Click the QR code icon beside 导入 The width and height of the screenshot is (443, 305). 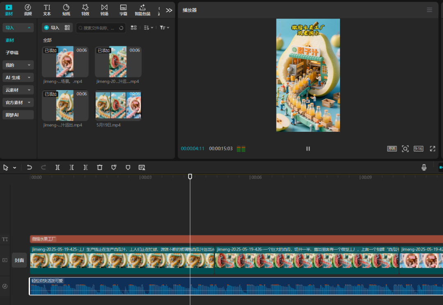(x=67, y=28)
